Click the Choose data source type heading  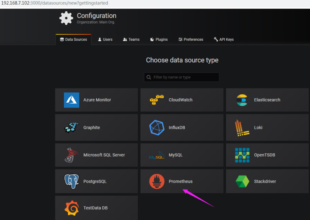click(182, 60)
